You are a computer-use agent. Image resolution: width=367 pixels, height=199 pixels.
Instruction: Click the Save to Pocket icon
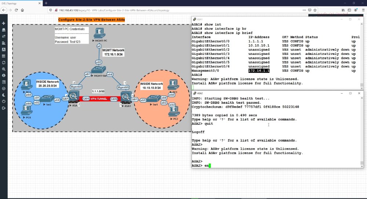point(310,10)
